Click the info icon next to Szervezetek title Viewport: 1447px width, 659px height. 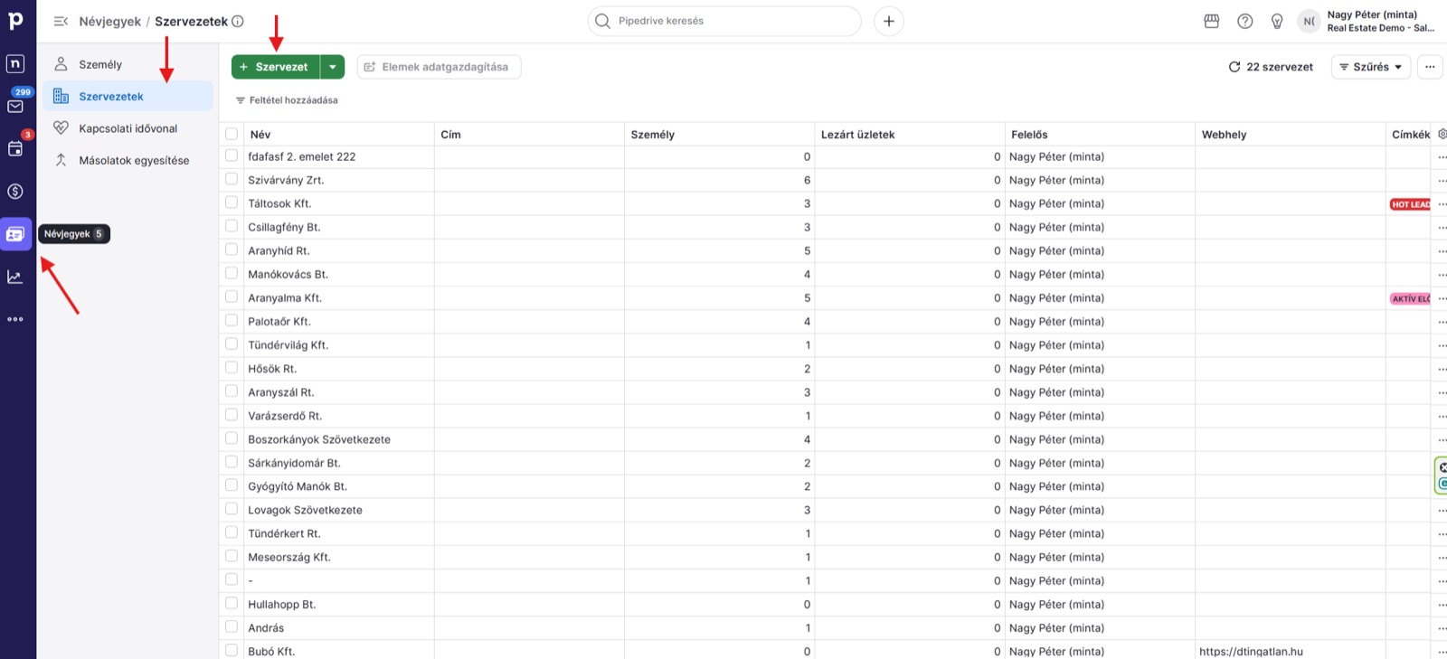point(238,21)
